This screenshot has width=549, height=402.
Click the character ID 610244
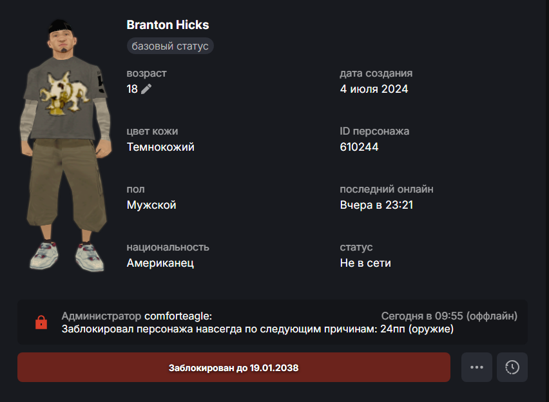(359, 147)
